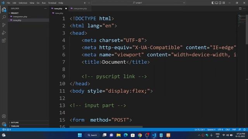Click the Explorer more actions ellipsis
Viewport: 248px width, 139px height.
point(45,8)
